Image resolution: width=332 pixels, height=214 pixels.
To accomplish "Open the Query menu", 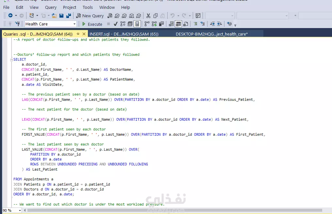I will pos(51,7).
